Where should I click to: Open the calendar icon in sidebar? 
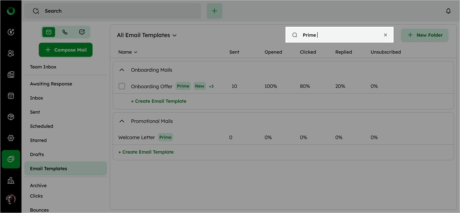(x=11, y=96)
